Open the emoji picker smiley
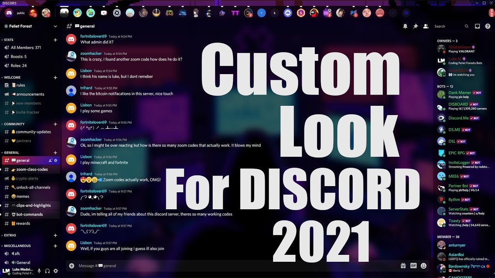495x278 pixels. point(424,266)
